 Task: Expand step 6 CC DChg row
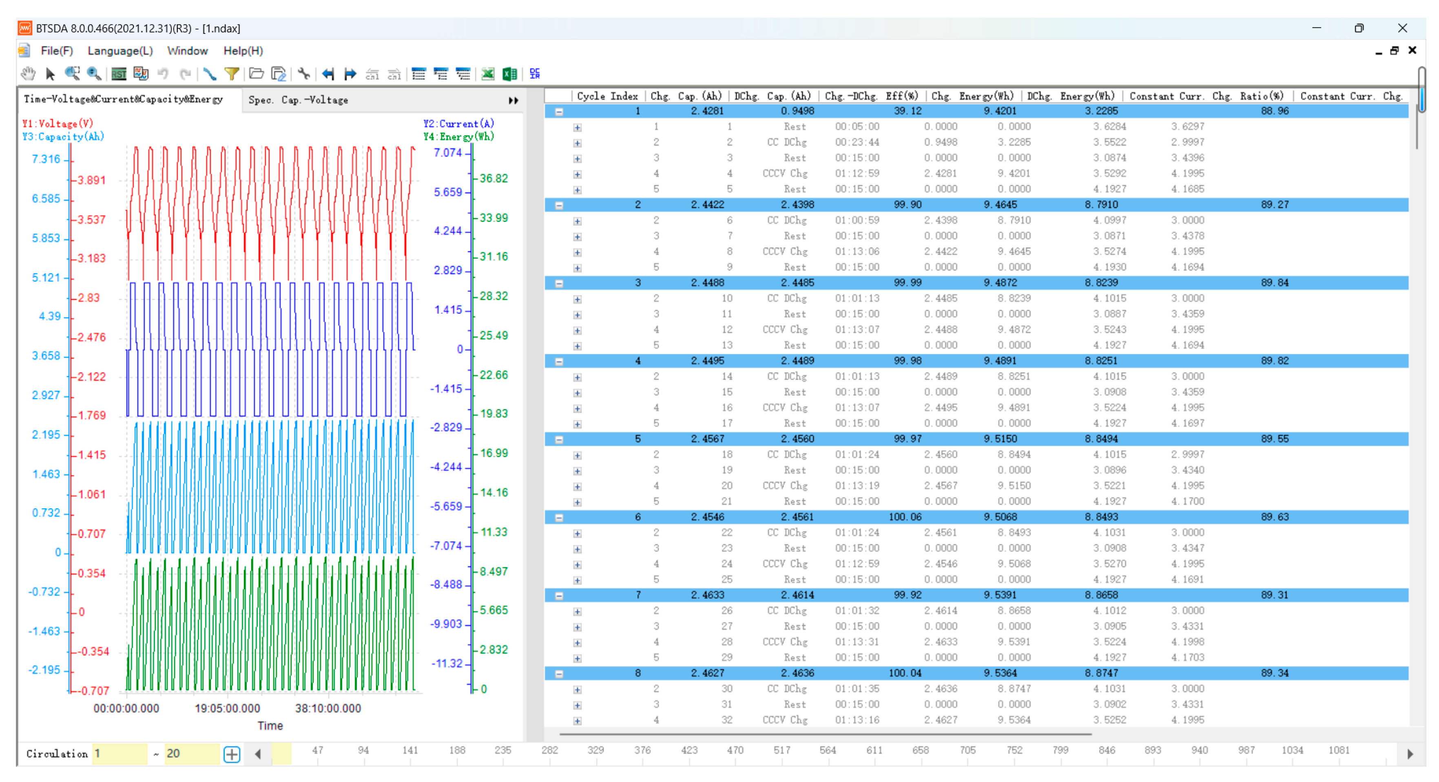click(x=577, y=221)
